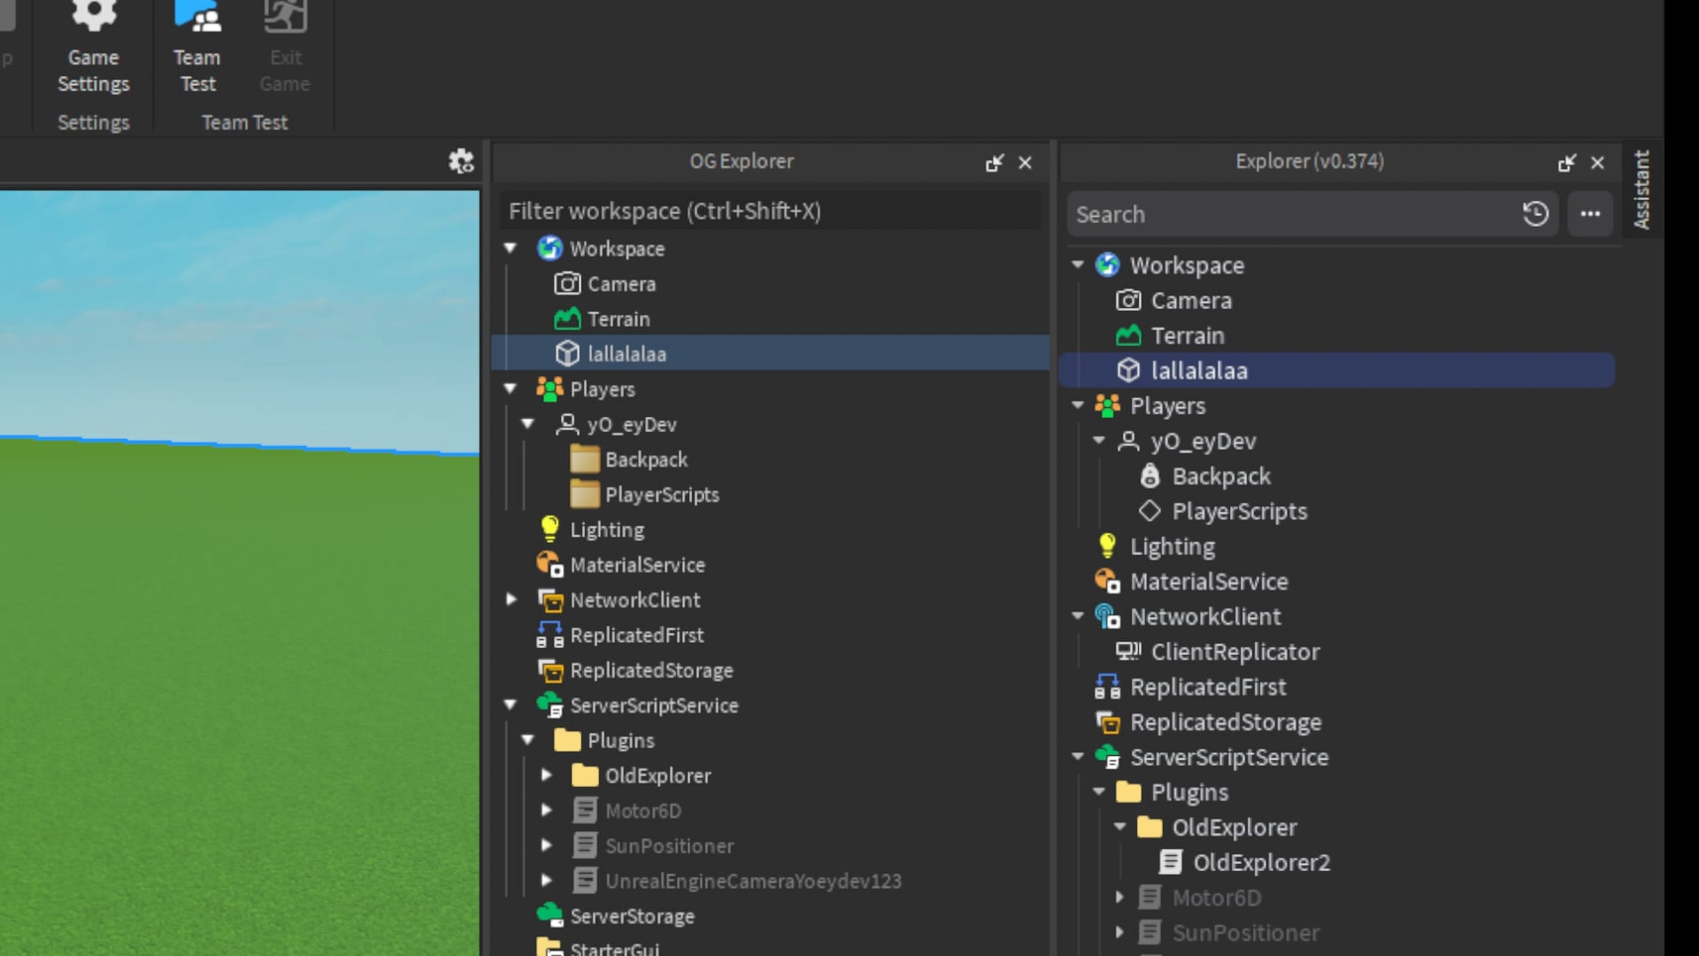This screenshot has width=1699, height=956.
Task: Undock the OG Explorer panel
Action: pos(995,163)
